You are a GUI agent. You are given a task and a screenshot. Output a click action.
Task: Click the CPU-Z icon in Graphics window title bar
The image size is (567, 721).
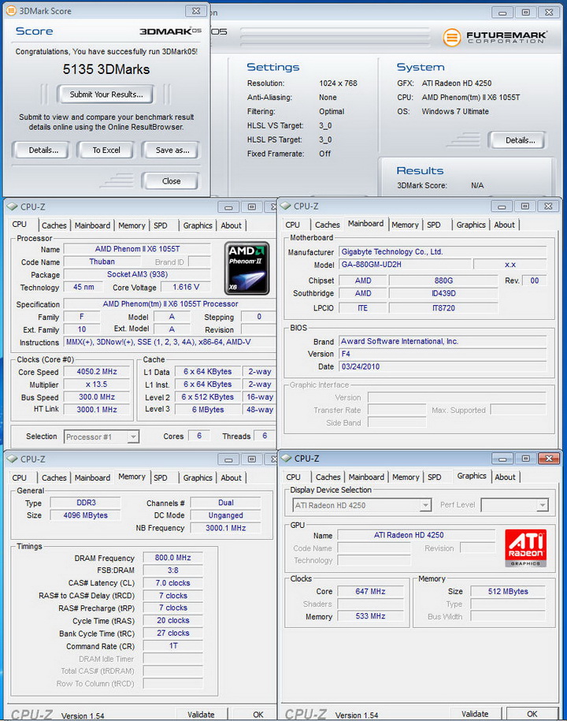[x=287, y=459]
